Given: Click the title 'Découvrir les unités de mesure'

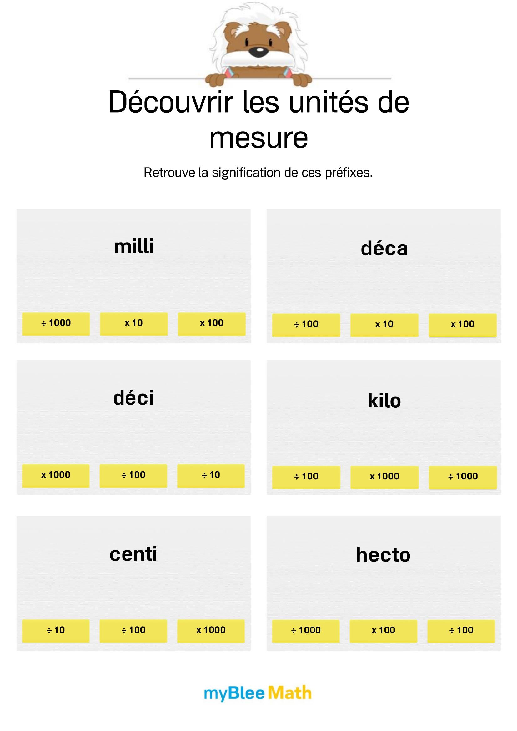Looking at the screenshot, I should (258, 119).
